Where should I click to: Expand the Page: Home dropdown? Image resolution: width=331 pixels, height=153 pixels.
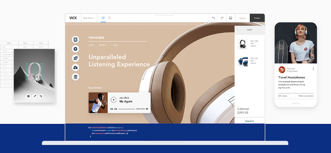click(x=89, y=18)
